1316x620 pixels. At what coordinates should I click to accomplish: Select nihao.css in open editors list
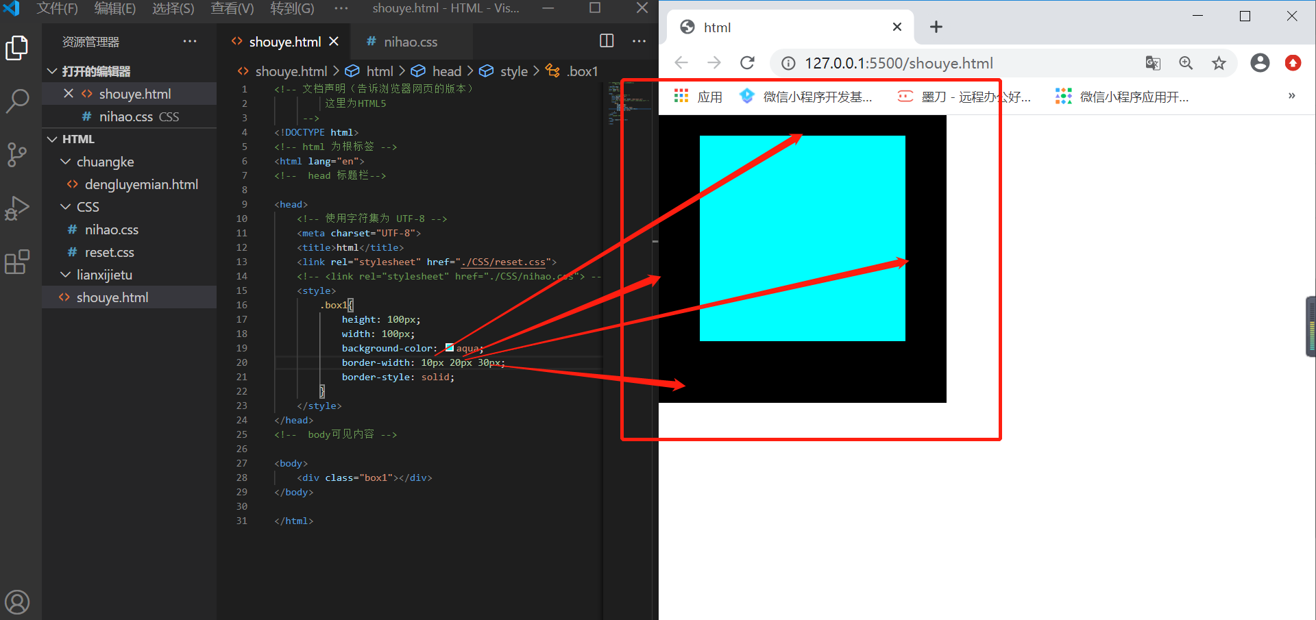tap(130, 116)
